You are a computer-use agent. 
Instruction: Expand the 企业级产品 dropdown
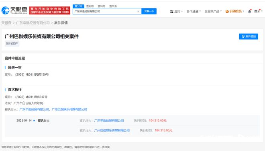(x=213, y=11)
